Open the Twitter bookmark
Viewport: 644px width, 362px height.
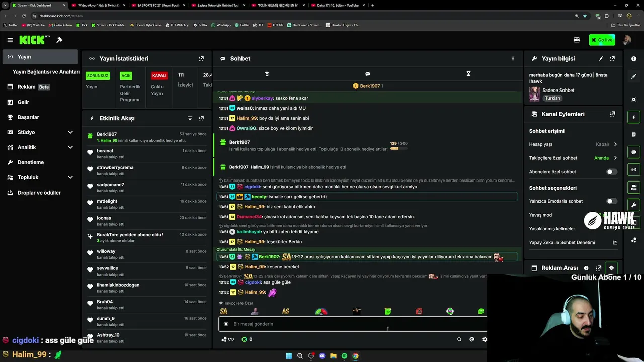click(x=11, y=25)
